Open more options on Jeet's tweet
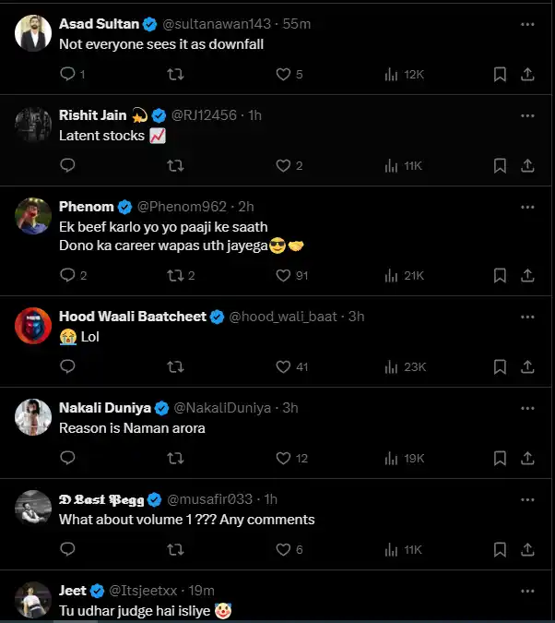Viewport: 555px width, 623px height. [x=527, y=590]
